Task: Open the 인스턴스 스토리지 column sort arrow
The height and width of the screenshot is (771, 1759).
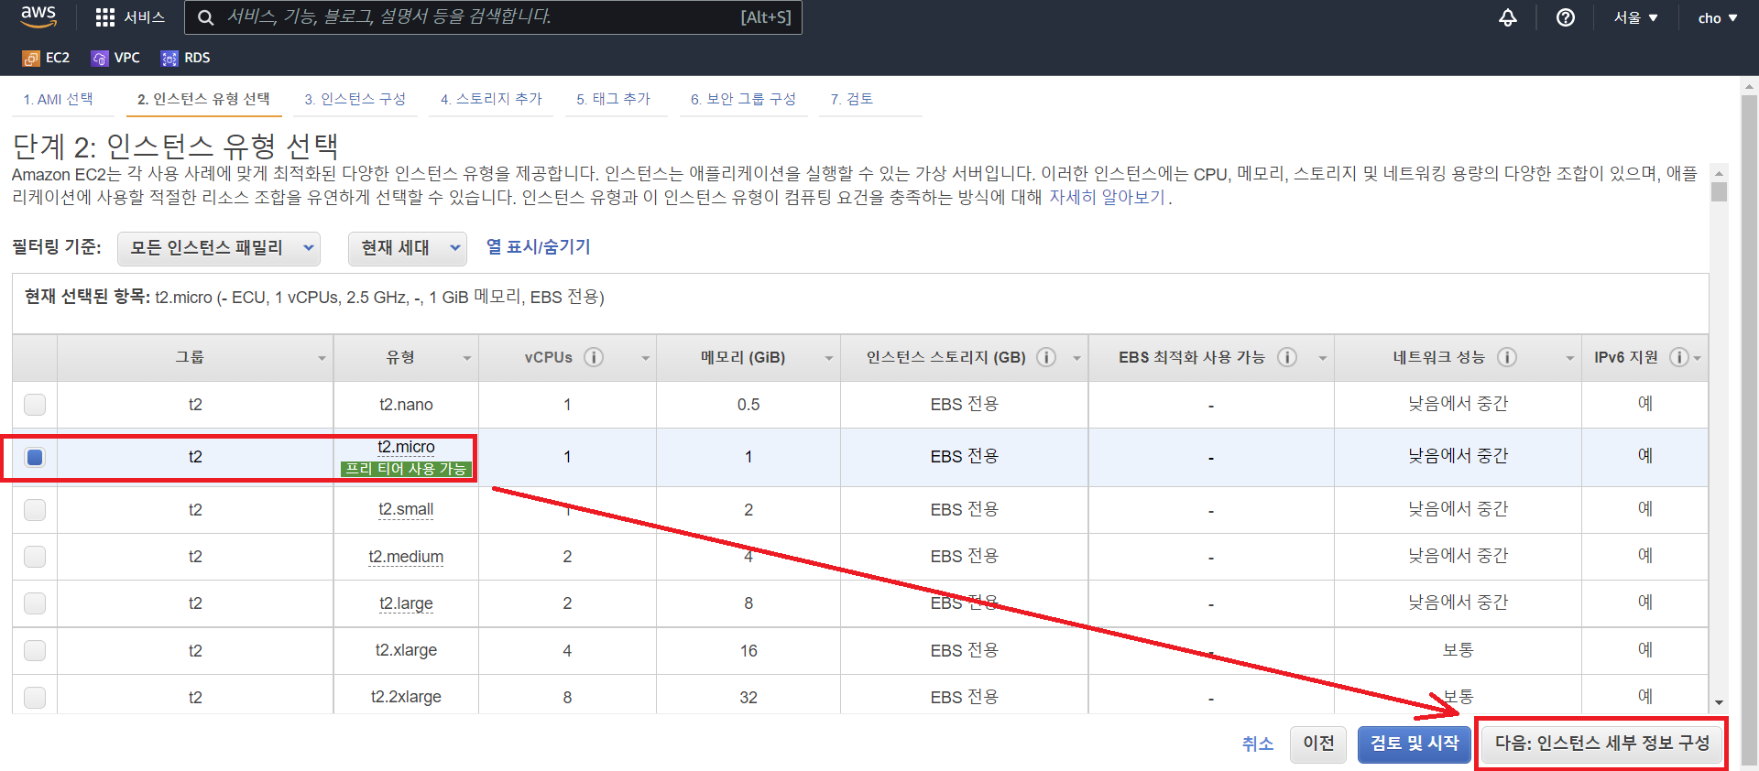Action: [x=1076, y=358]
